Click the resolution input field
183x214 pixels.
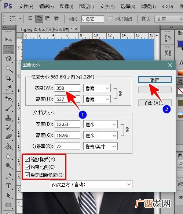[67, 146]
